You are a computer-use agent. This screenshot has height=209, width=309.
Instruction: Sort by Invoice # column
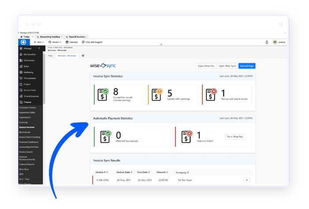point(102,172)
